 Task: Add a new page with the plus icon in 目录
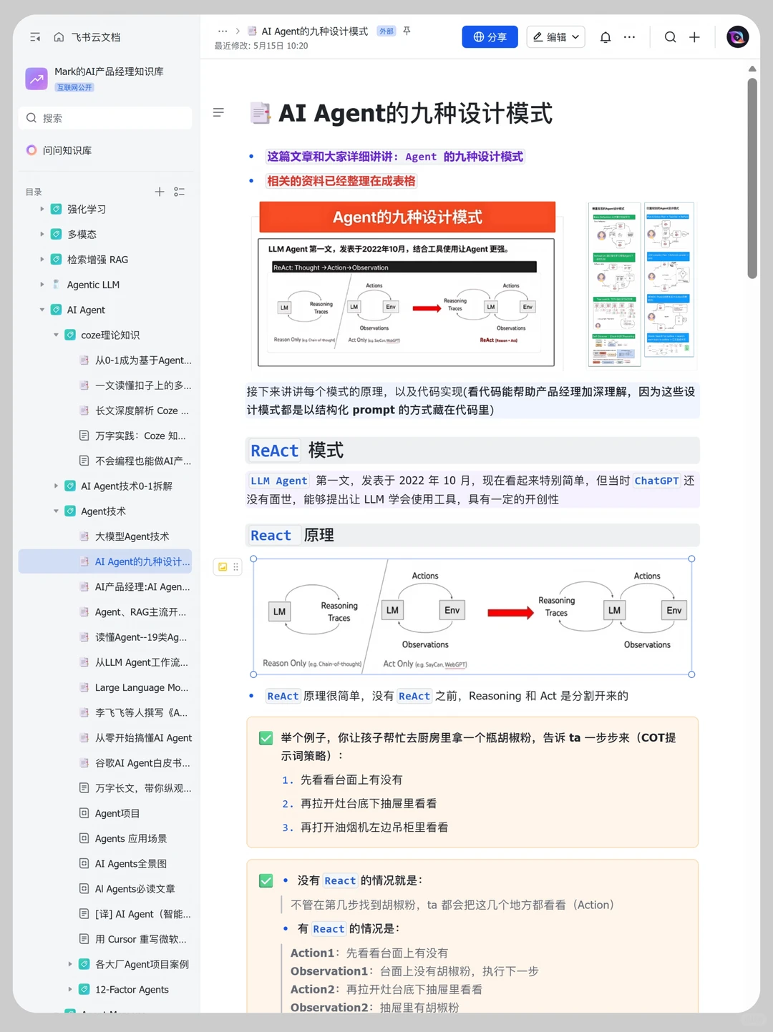tap(160, 192)
